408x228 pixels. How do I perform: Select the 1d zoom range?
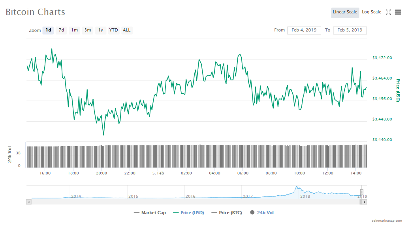(48, 30)
